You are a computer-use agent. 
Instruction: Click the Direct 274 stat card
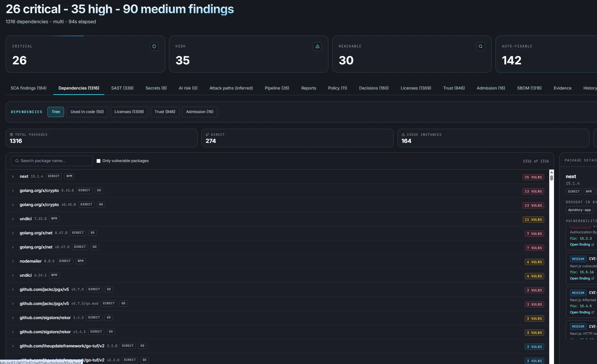point(298,138)
